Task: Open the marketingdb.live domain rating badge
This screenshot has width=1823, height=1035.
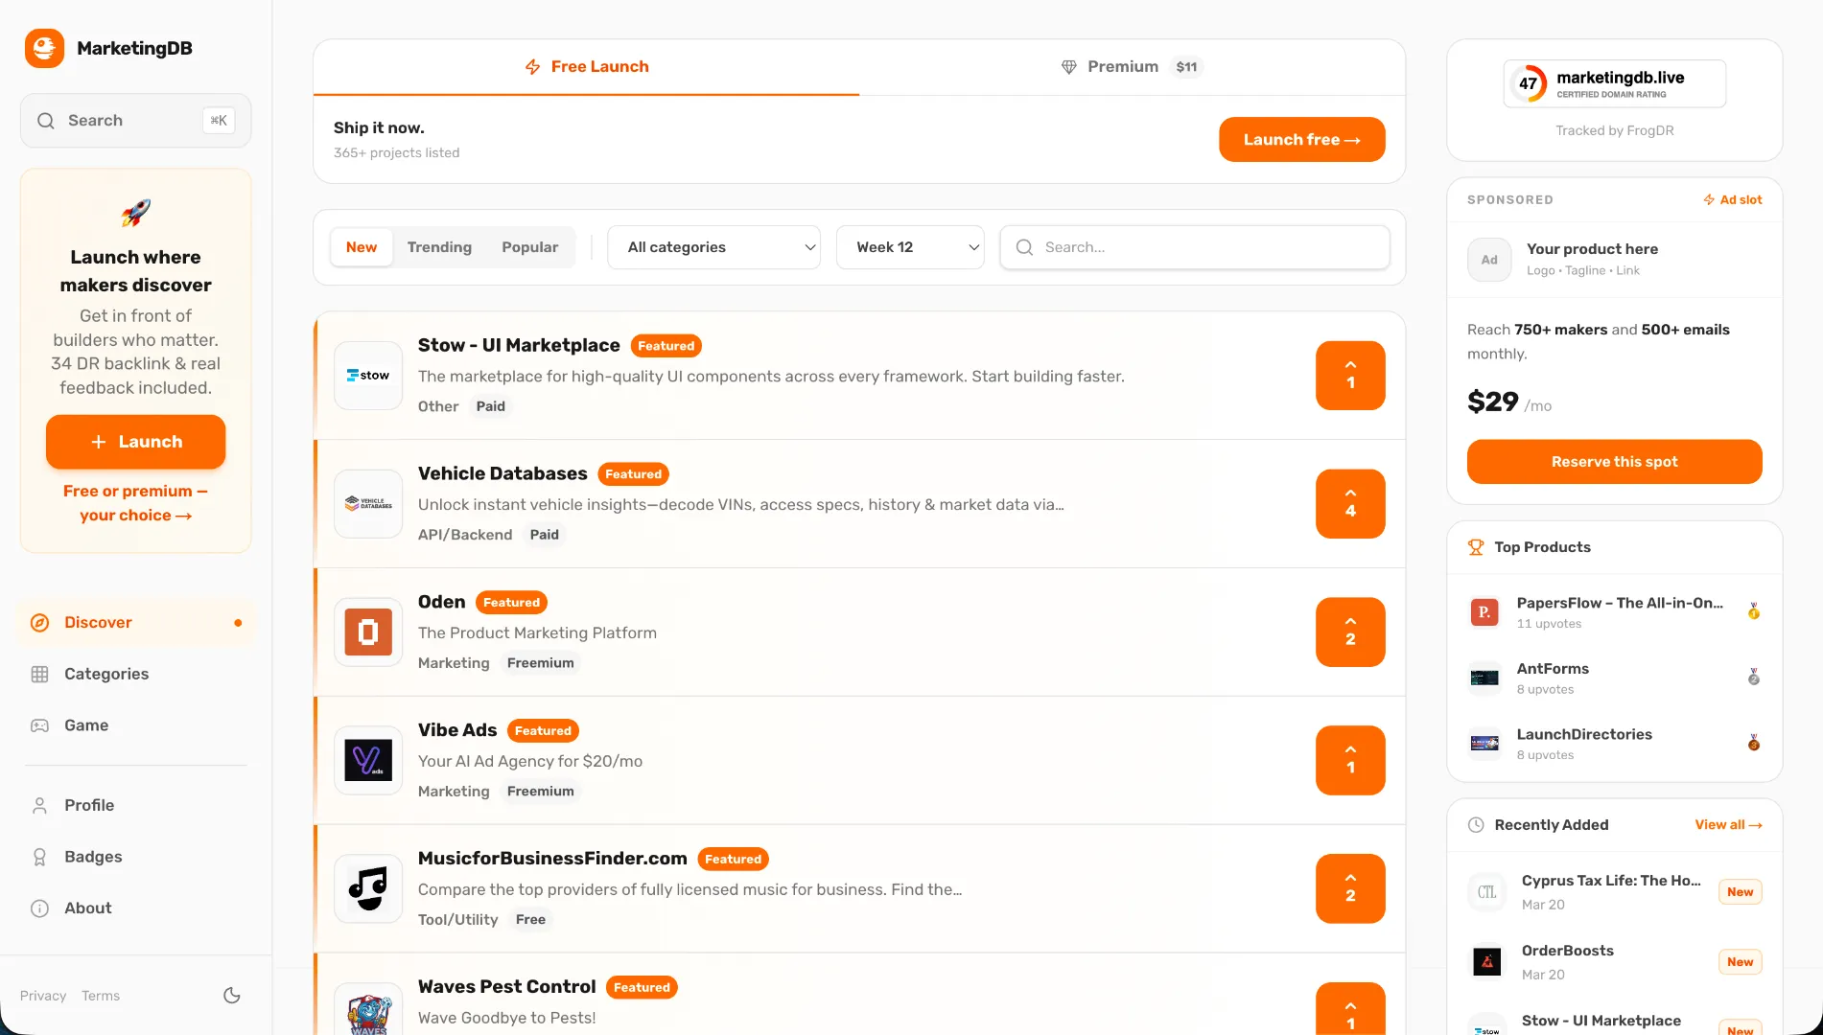Action: 1614,83
